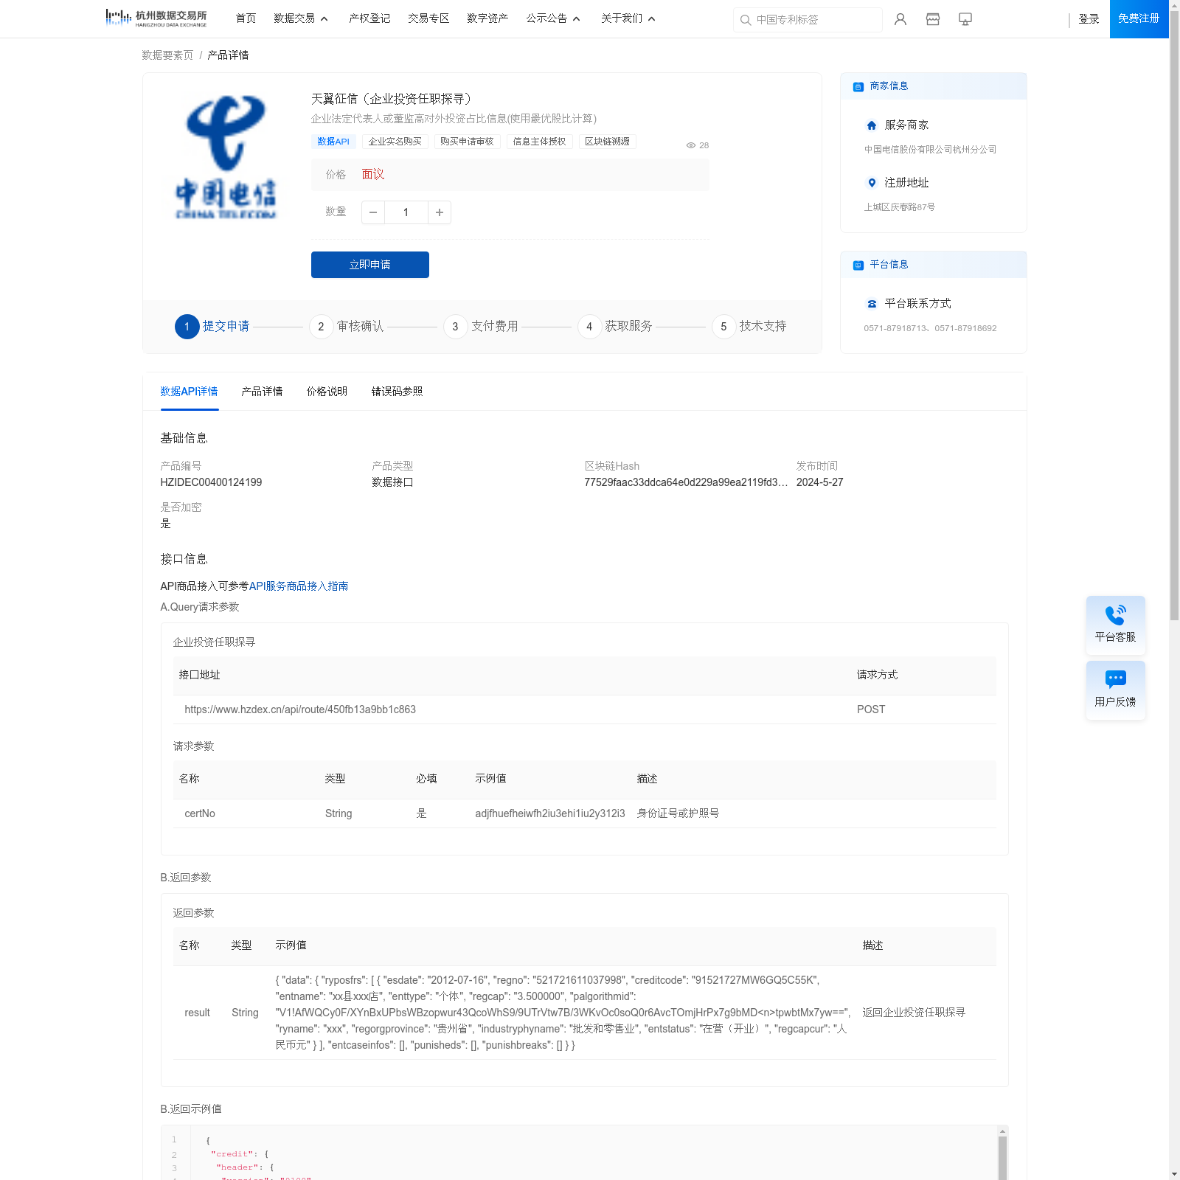Click the Hangzhou Data Exchange logo
Image resolution: width=1180 pixels, height=1180 pixels.
pos(156,18)
